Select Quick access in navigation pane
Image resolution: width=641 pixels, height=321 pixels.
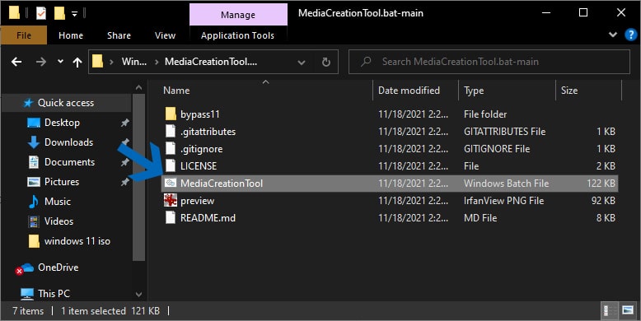point(65,103)
